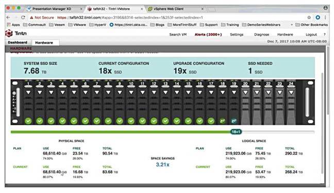Click the browser back arrow
This screenshot has width=334, height=193.
click(x=8, y=17)
